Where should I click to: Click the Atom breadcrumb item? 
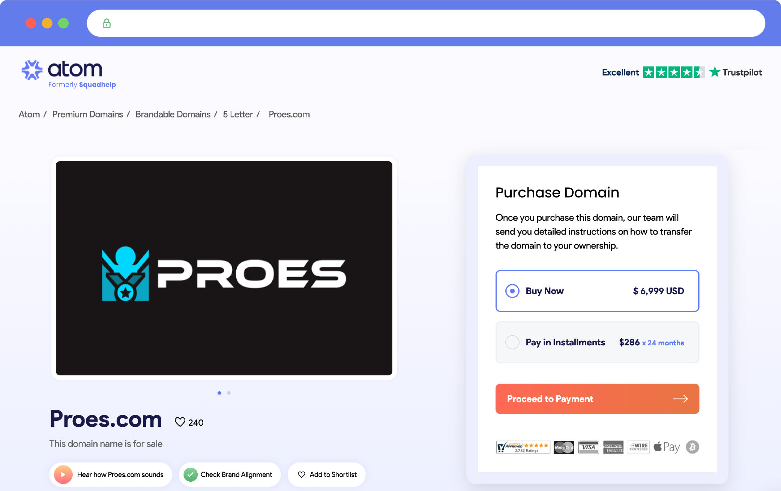pyautogui.click(x=29, y=114)
